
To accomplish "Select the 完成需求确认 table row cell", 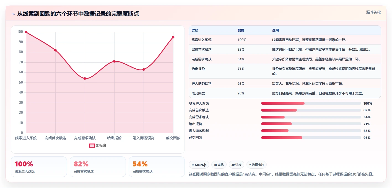I will coord(201,59).
